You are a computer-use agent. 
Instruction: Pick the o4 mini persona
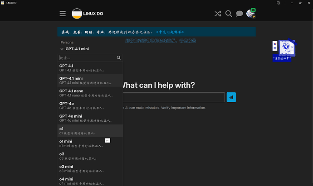(x=90, y=181)
